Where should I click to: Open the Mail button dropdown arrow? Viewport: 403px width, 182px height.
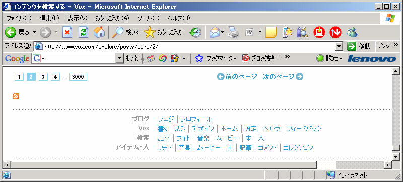tap(223, 32)
